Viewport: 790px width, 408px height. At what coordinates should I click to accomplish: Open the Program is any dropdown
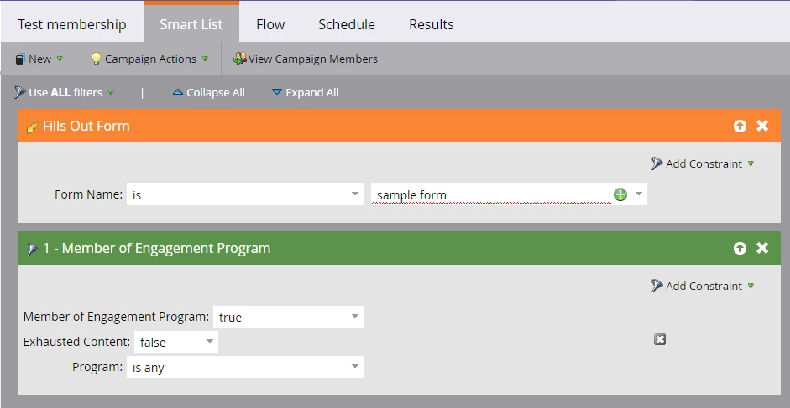click(x=245, y=367)
